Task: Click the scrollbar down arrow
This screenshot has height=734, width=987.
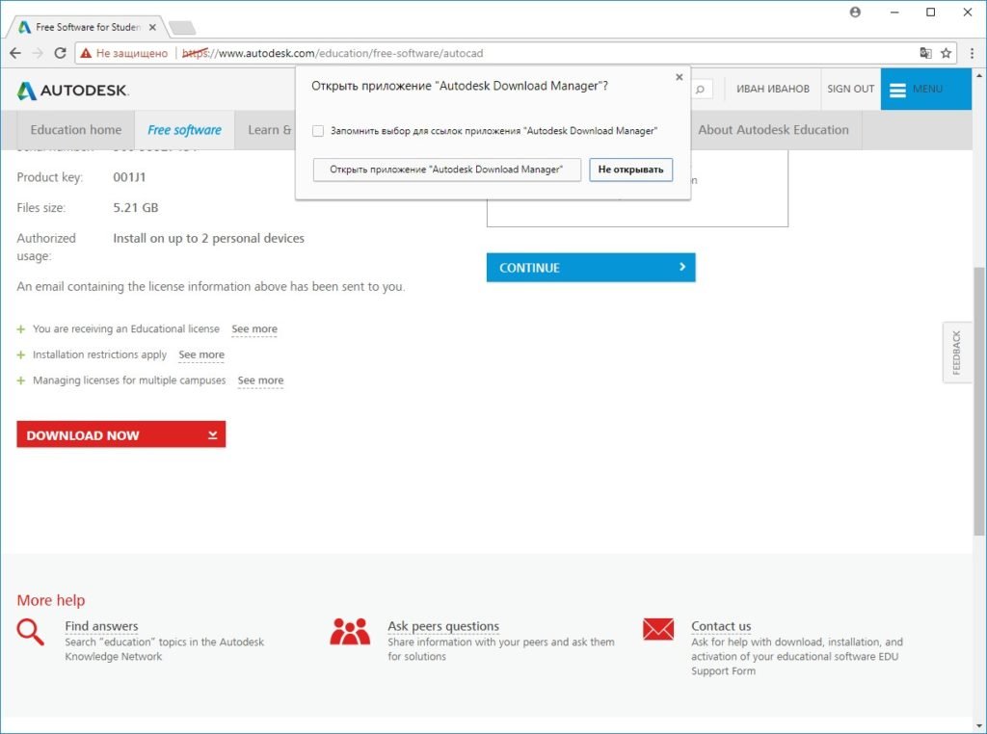Action: click(979, 726)
